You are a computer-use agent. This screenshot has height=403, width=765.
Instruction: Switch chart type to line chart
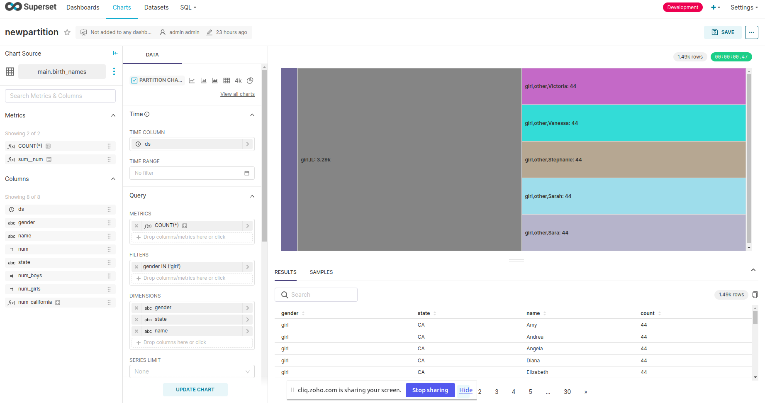point(192,80)
